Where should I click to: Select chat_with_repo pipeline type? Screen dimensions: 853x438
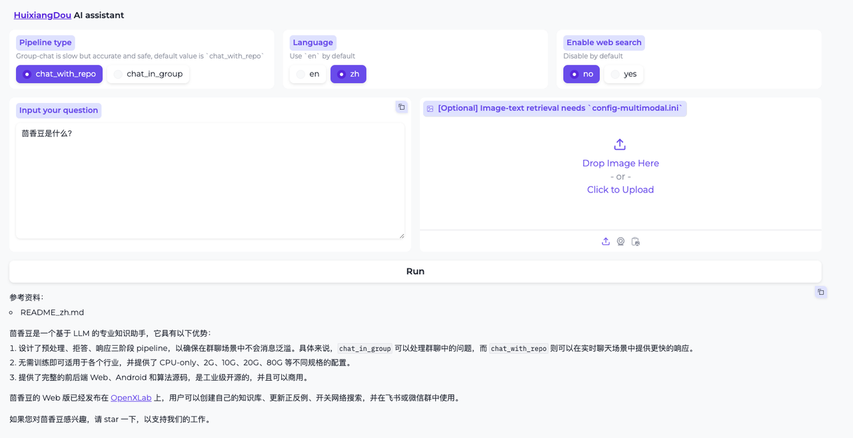coord(59,74)
